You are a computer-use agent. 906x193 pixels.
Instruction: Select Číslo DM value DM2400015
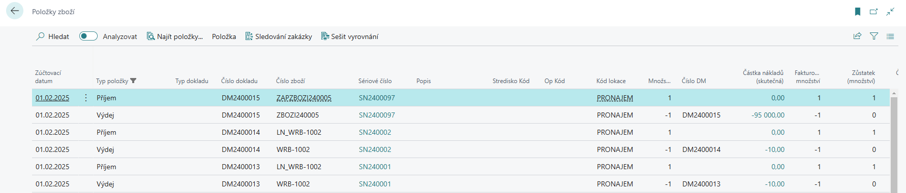click(702, 115)
